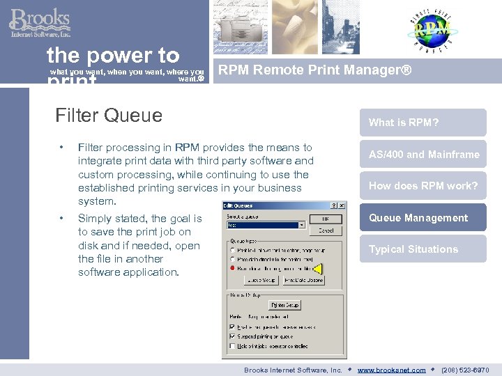
Task: Click the phone number (208) 523-6970
Action: point(465,370)
